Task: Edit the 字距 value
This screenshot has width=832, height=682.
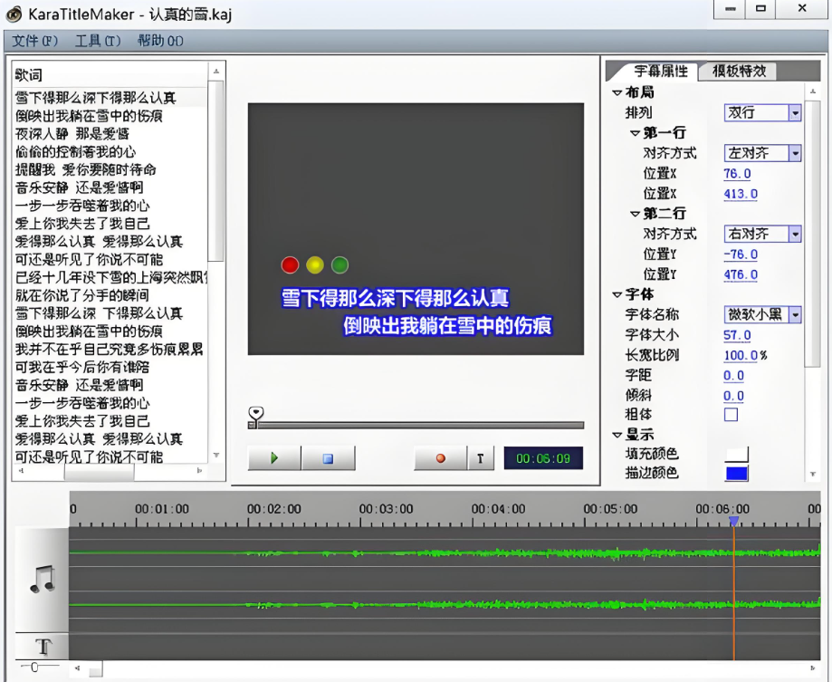Action: coord(734,375)
